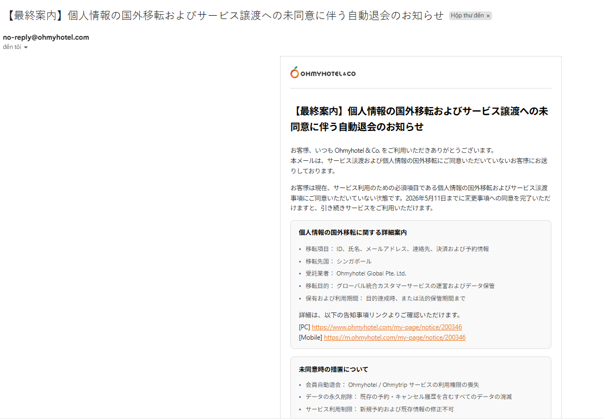Click the '[Mobile]' label before the link
The image size is (603, 419).
[310, 337]
